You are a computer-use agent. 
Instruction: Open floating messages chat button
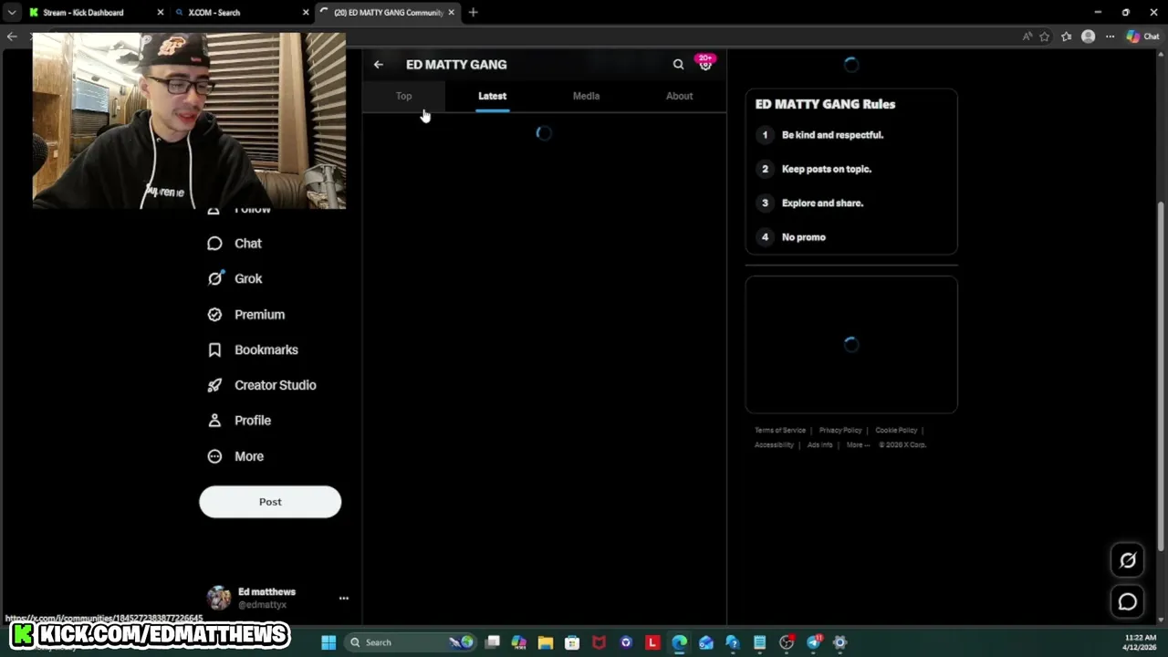click(x=1128, y=602)
